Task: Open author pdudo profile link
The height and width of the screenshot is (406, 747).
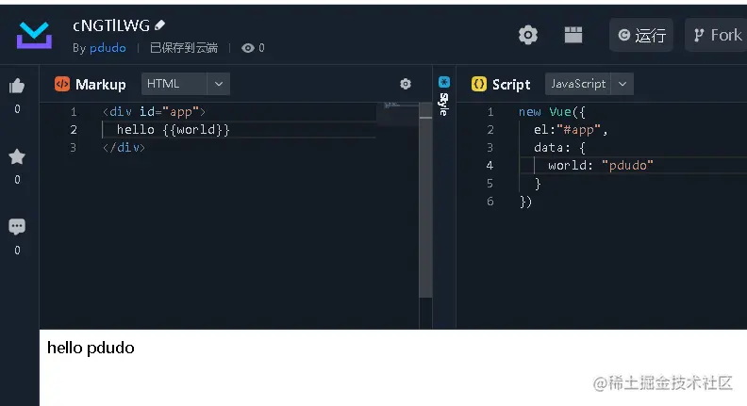Action: [108, 48]
